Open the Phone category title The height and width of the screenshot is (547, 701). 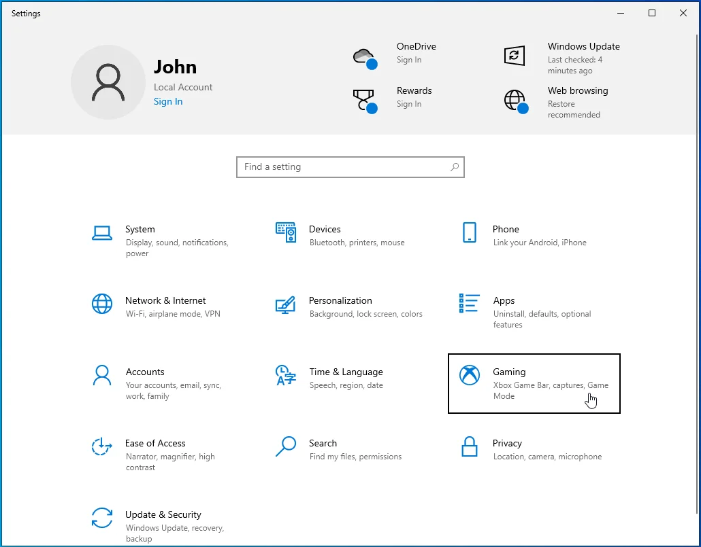click(506, 229)
